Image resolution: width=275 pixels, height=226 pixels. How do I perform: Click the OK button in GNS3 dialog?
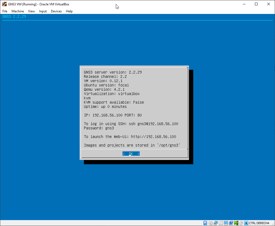(x=131, y=154)
